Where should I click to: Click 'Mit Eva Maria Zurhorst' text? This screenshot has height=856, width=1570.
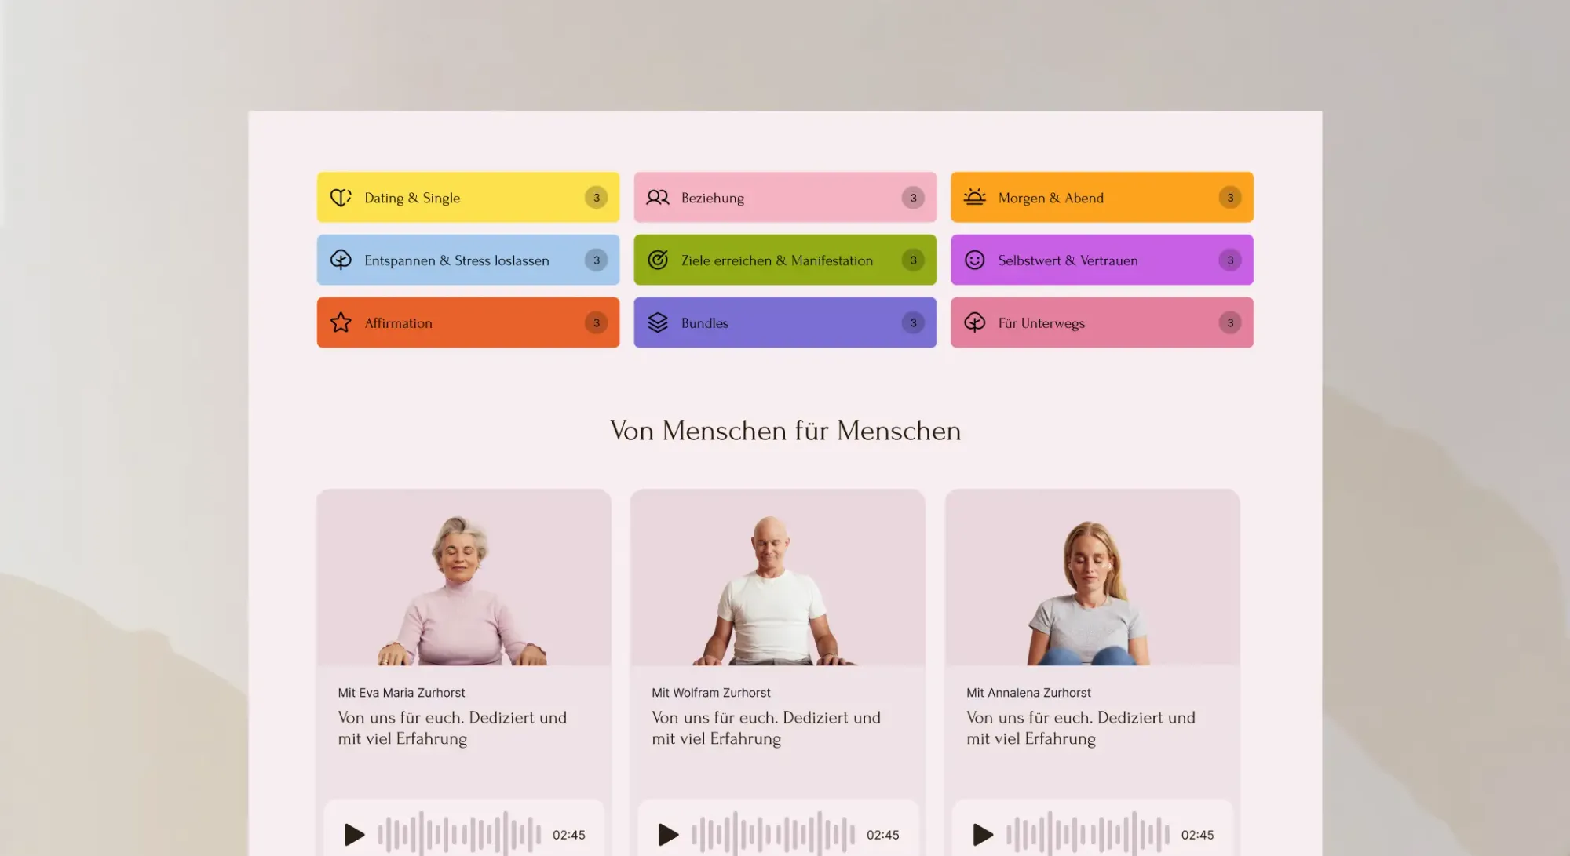[401, 693]
